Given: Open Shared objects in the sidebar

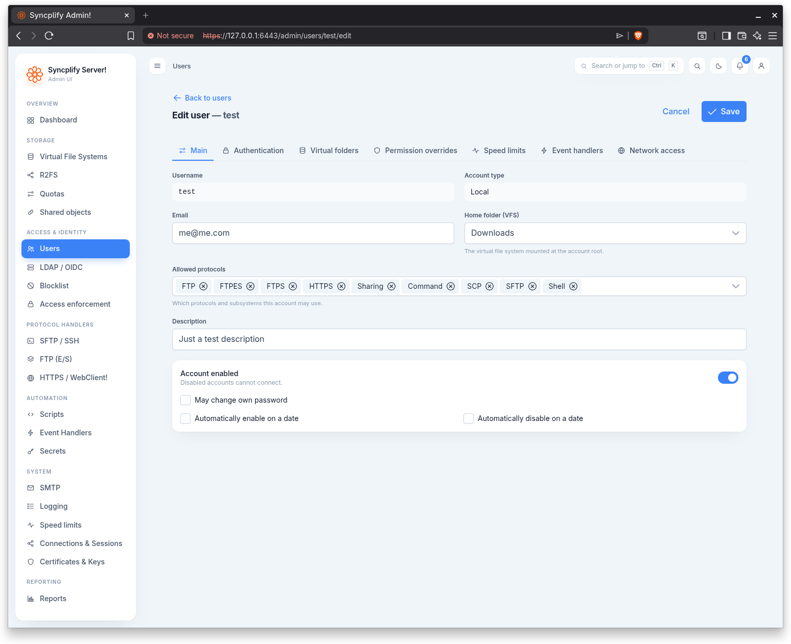Looking at the screenshot, I should (x=76, y=212).
